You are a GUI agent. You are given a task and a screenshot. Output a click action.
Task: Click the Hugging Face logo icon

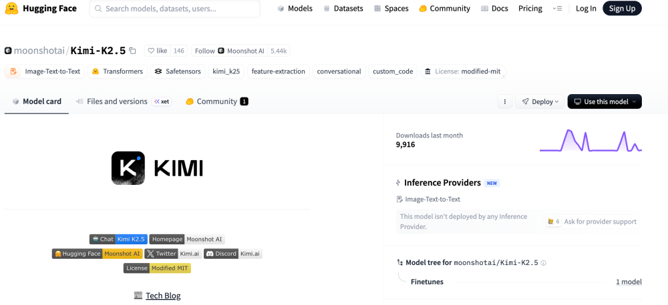coord(11,9)
